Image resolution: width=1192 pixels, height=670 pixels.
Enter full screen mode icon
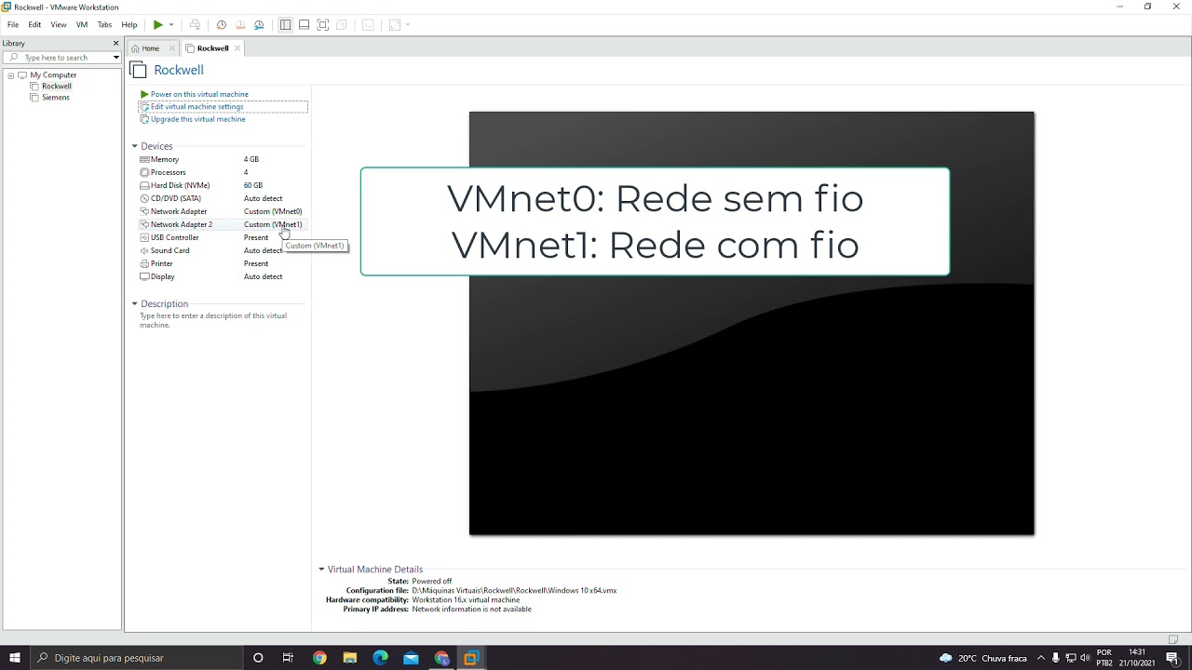[323, 25]
